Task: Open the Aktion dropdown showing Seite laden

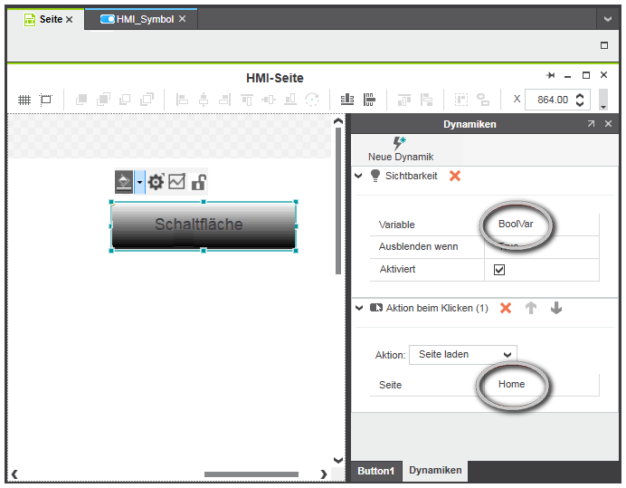Action: coord(463,355)
